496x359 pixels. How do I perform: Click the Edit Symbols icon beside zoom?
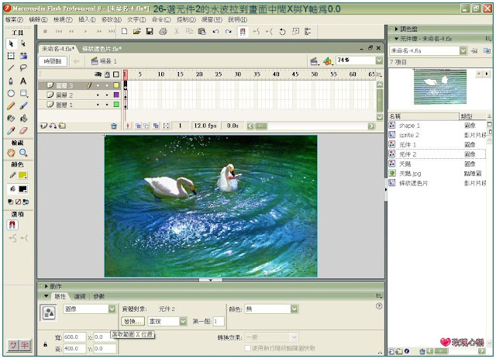(x=328, y=60)
